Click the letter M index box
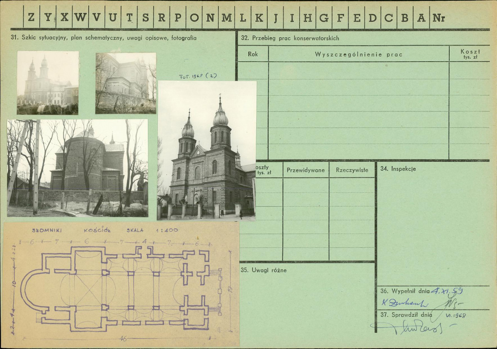Screen dimensions: 497x349 [x=227, y=17]
